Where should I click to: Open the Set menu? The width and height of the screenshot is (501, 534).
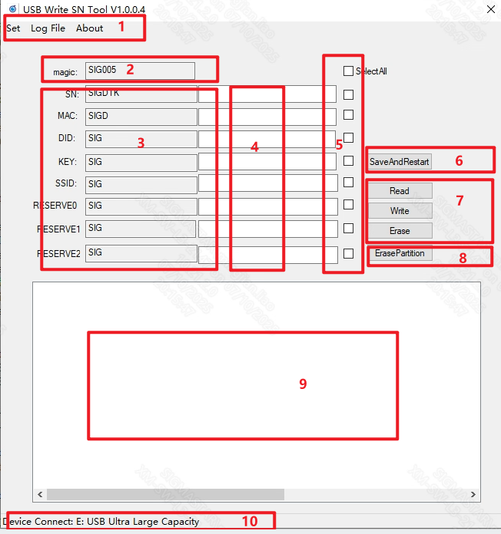point(13,28)
